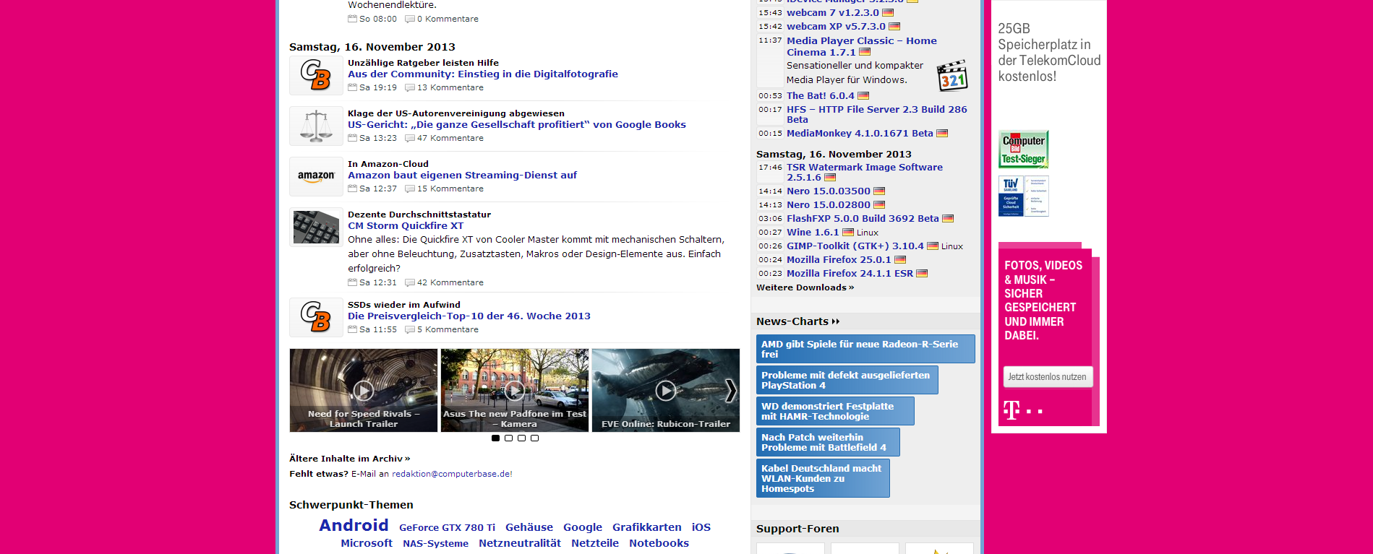The height and width of the screenshot is (554, 1373).
Task: Open Nero 15.0.02800 download
Action: pyautogui.click(x=829, y=204)
